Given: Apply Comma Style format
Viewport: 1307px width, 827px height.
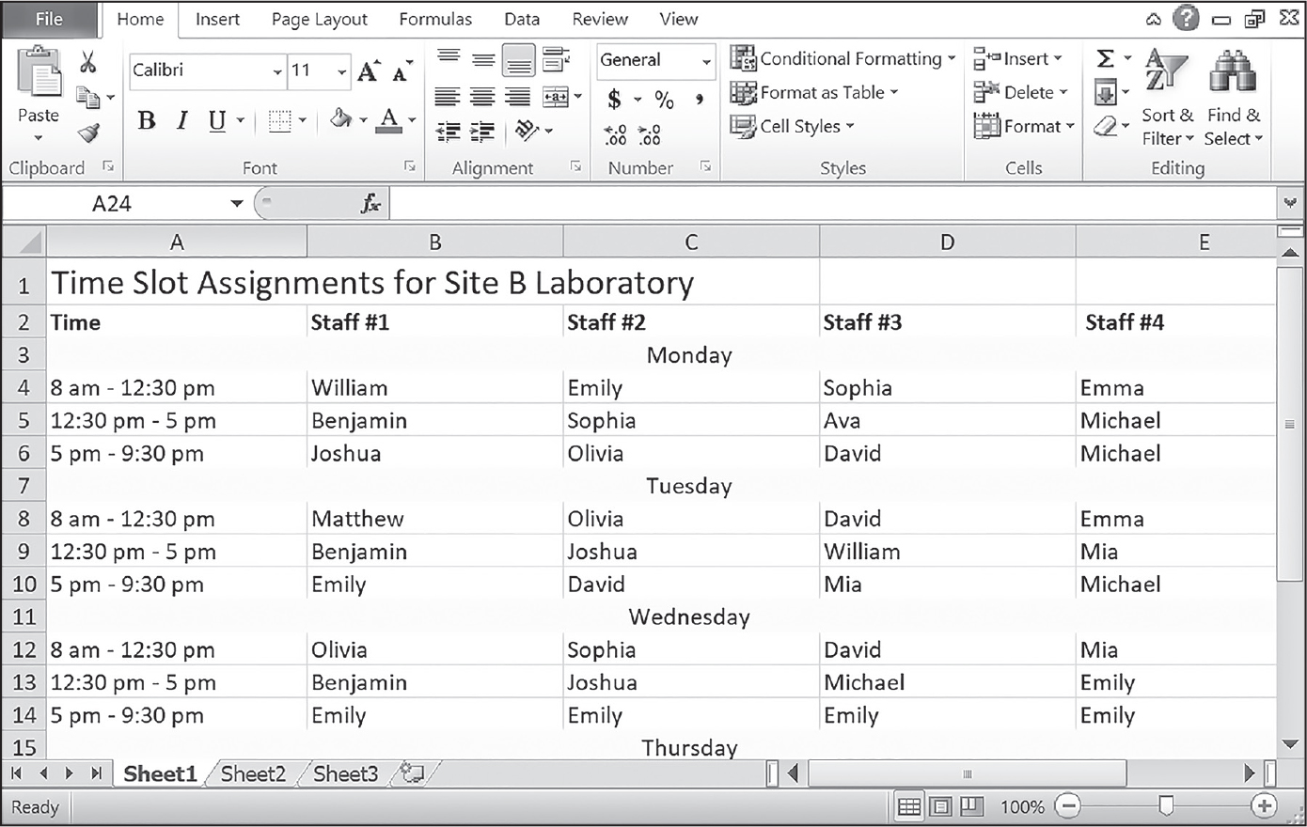Looking at the screenshot, I should [700, 100].
